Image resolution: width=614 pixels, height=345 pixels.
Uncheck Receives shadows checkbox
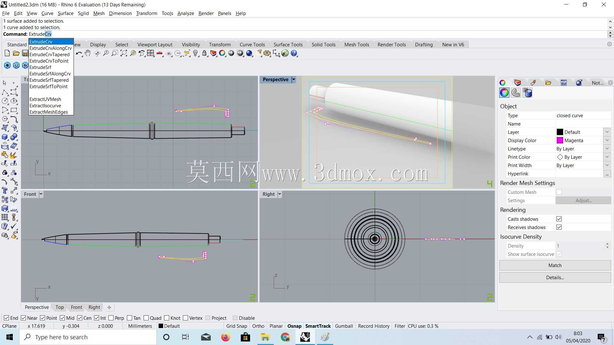559,227
